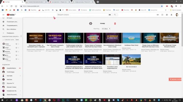Select the спорт group
The width and height of the screenshot is (183, 102).
click(7, 48)
